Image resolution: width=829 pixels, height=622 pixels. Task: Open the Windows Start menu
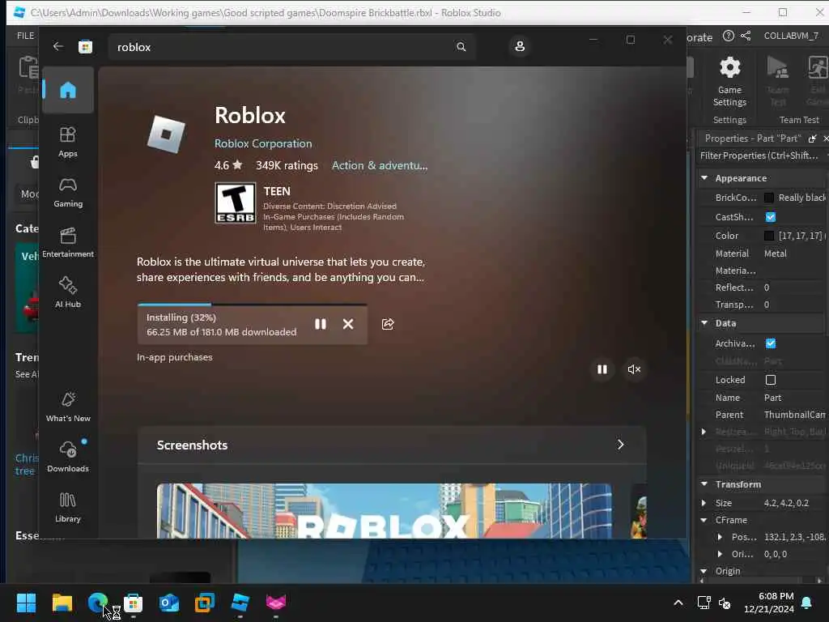pyautogui.click(x=27, y=603)
